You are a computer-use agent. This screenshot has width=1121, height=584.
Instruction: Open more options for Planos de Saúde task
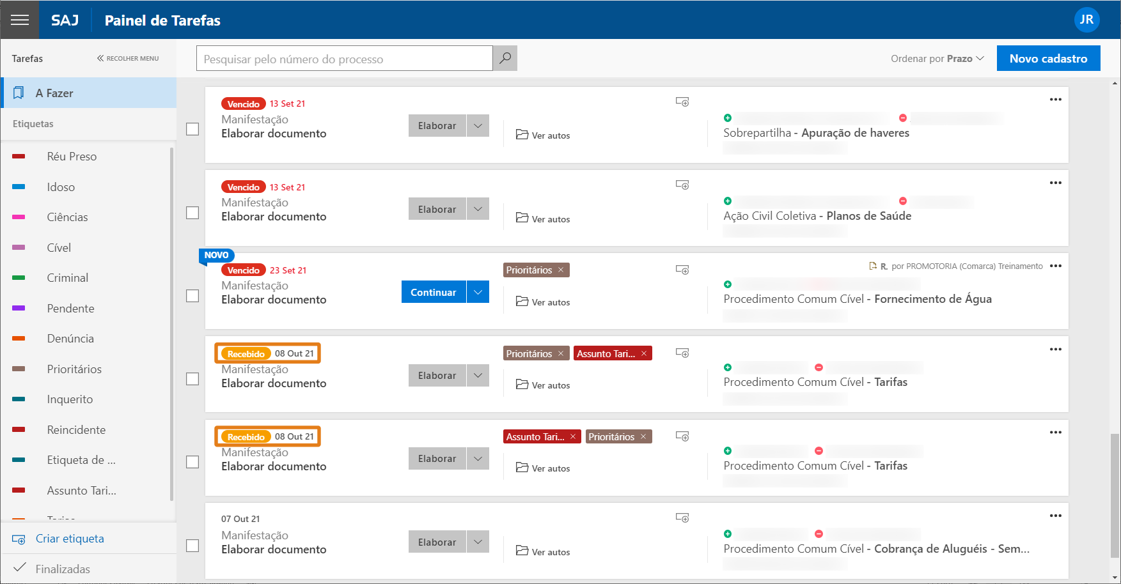point(1055,183)
